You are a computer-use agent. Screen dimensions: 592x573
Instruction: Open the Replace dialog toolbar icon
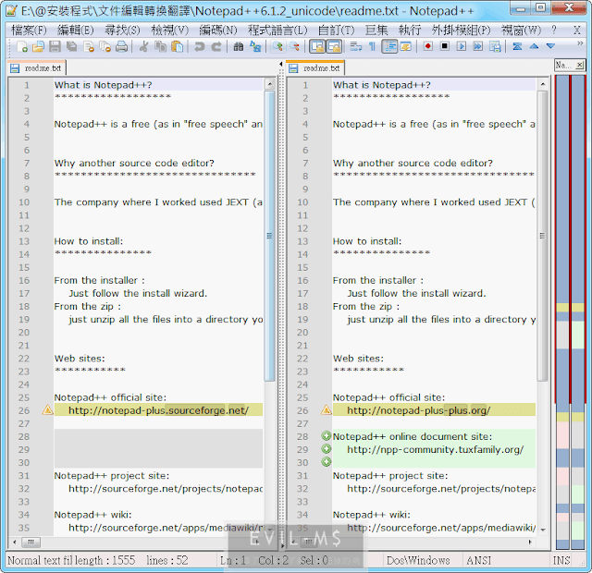pos(255,46)
